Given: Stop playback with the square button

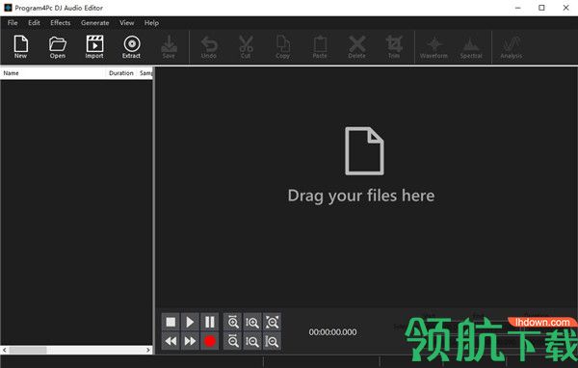Looking at the screenshot, I should (171, 322).
